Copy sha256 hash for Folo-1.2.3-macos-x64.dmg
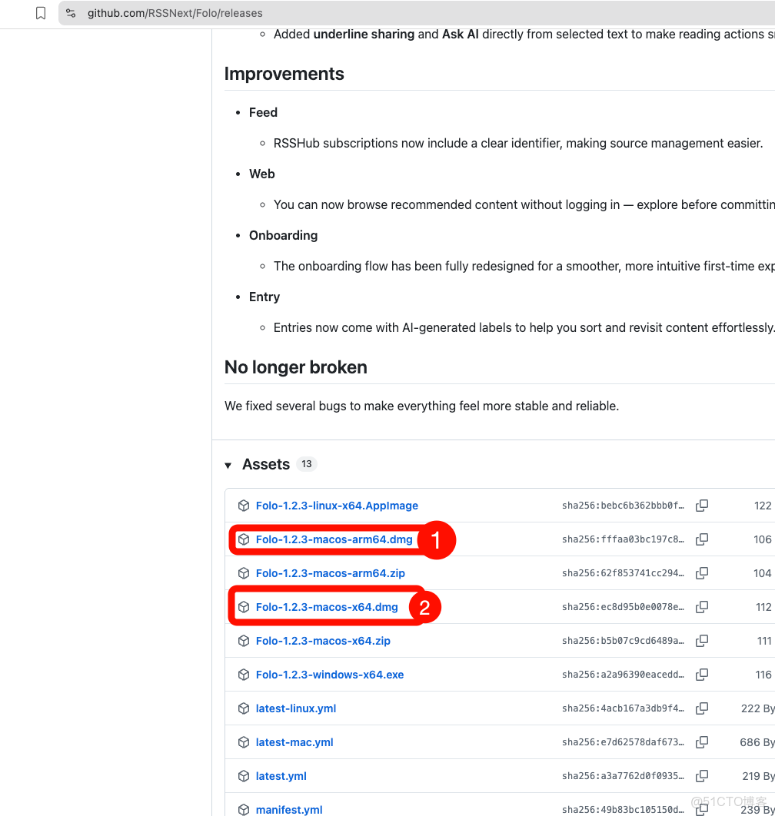The image size is (775, 816). (x=702, y=607)
